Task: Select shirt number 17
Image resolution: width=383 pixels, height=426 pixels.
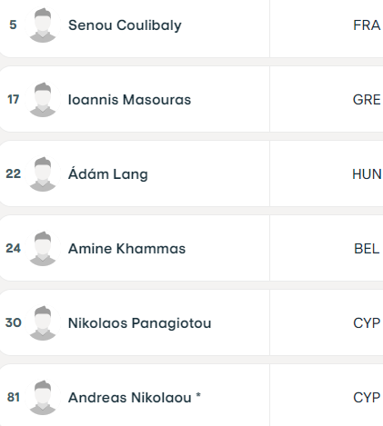Action: tap(13, 99)
